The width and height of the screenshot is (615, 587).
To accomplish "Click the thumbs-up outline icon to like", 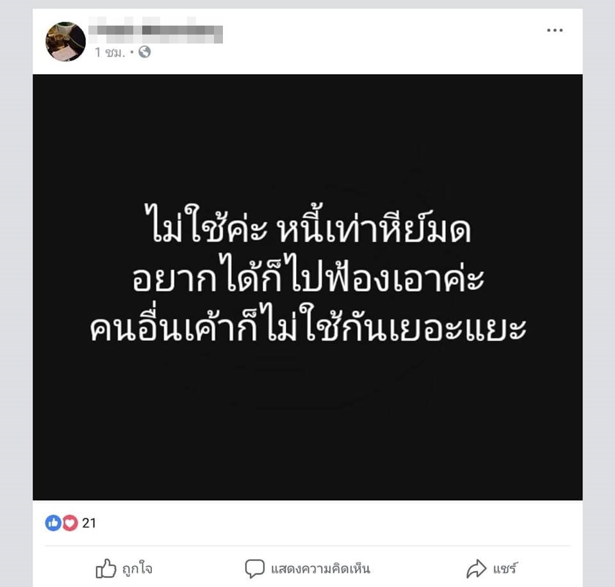I will (106, 568).
